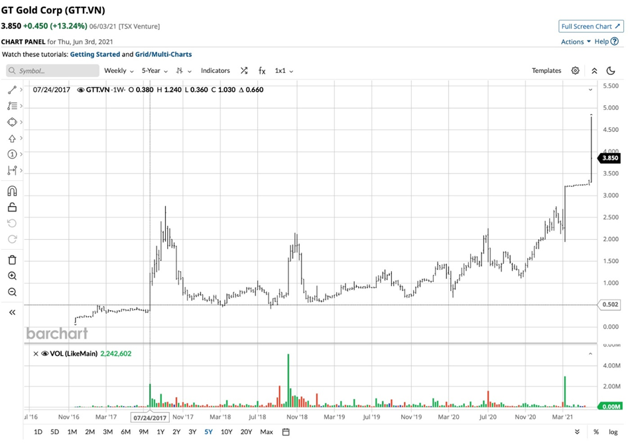Open the Actions menu
Screen dimensions: 628x444
(x=575, y=42)
